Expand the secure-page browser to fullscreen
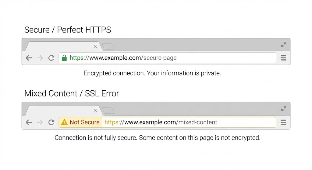312x170 pixels. coord(283,45)
